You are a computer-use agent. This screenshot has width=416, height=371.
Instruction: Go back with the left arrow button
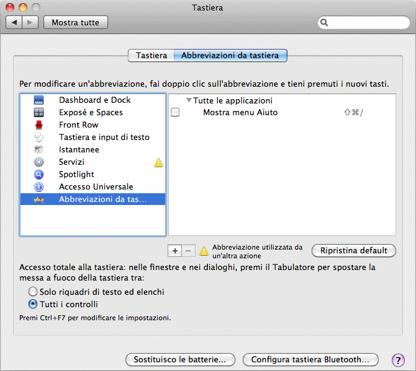14,22
